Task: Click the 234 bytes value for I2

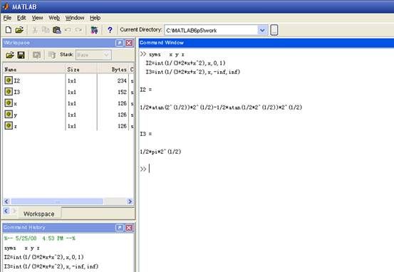Action: tap(122, 80)
